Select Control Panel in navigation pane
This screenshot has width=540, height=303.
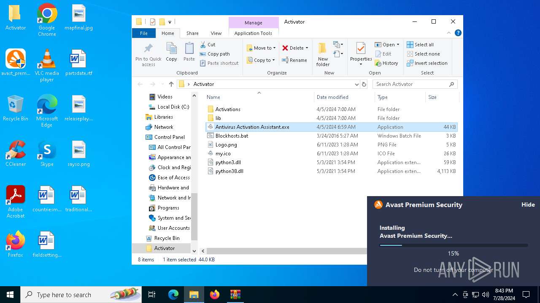[165, 137]
